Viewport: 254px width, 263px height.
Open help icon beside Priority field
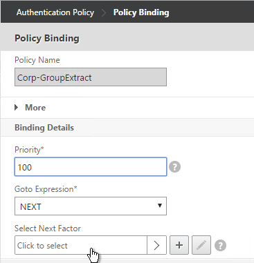(x=175, y=167)
